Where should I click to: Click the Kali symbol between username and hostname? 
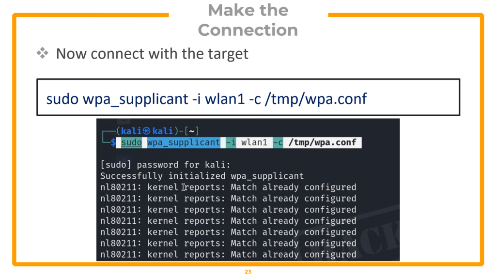pos(146,131)
